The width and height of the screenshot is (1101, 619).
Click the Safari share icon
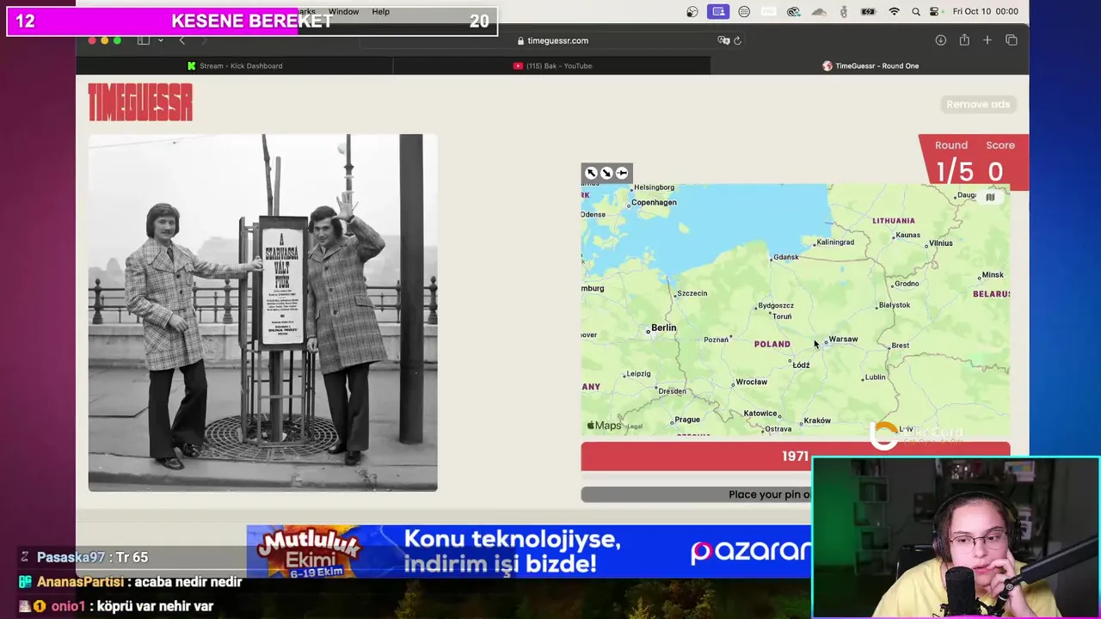click(x=964, y=40)
